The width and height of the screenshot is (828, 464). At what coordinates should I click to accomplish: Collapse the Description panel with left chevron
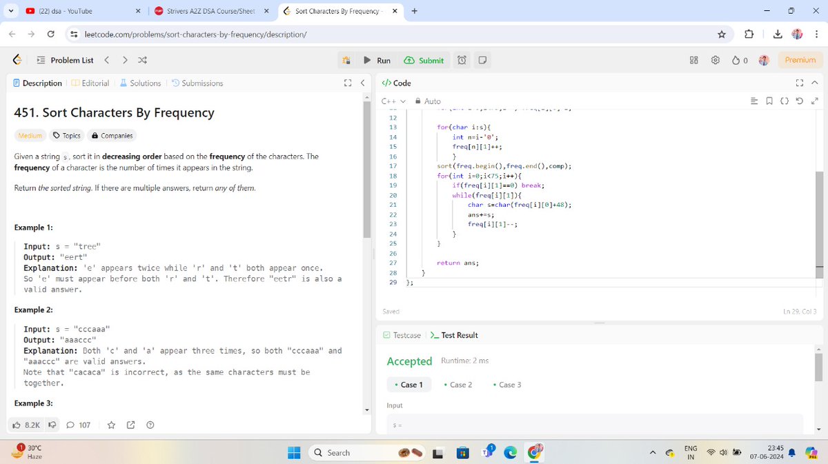pos(362,83)
